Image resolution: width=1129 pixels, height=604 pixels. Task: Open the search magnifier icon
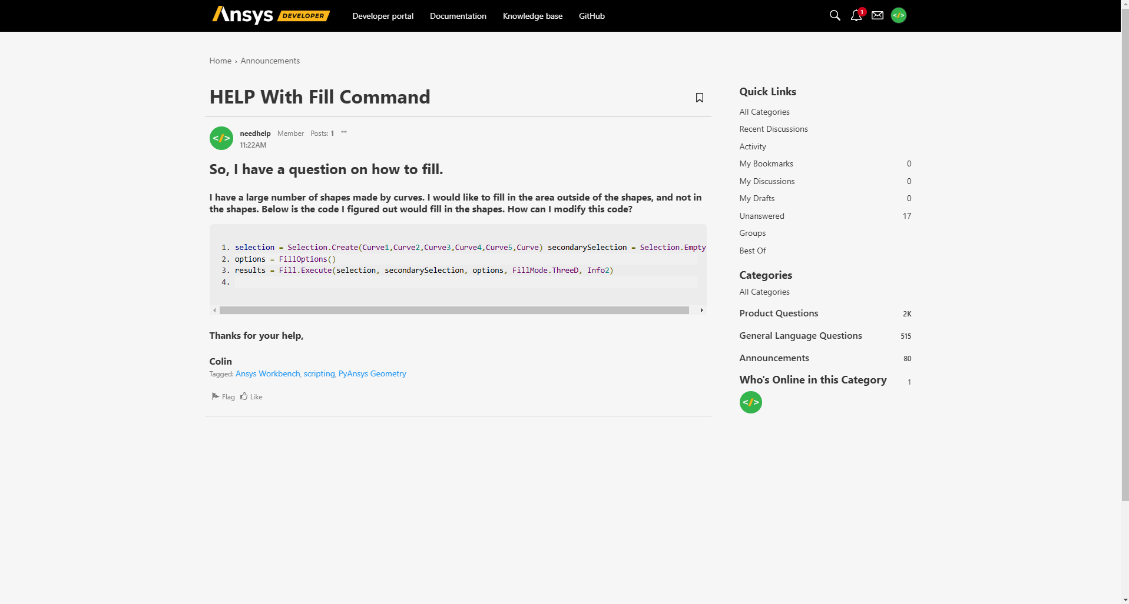click(835, 16)
